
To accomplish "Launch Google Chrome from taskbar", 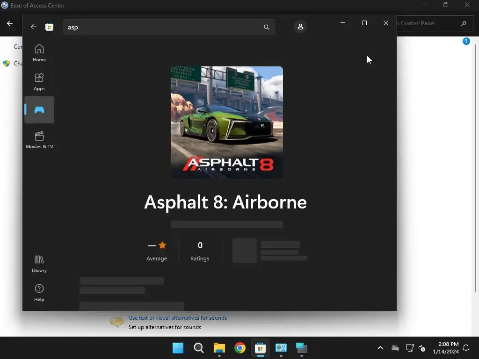I will click(240, 348).
